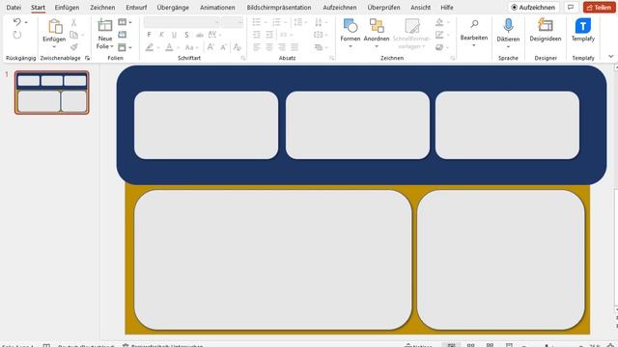
Task: Click the Clear formatting icon
Action: [x=237, y=47]
